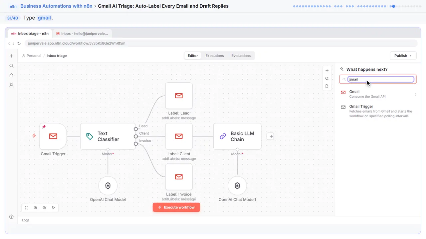Select the Text Classifier node
426x239 pixels.
tap(108, 136)
